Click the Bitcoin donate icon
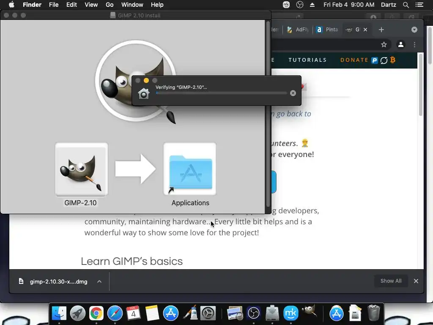Image resolution: width=433 pixels, height=325 pixels. coord(393,60)
